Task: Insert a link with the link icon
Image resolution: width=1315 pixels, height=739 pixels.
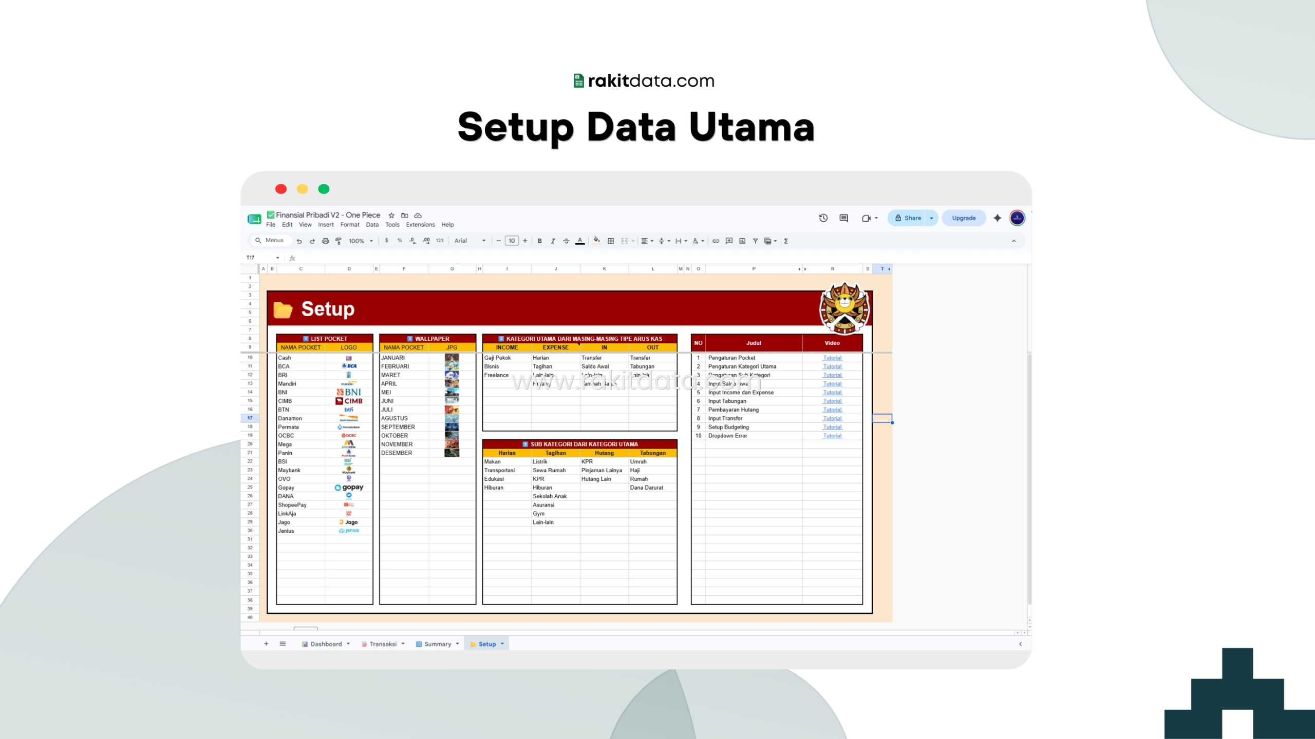Action: point(716,241)
